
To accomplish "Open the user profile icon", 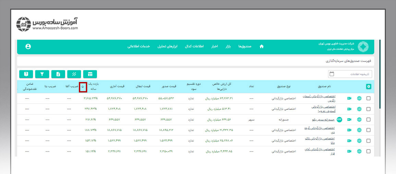I will 28,46.
